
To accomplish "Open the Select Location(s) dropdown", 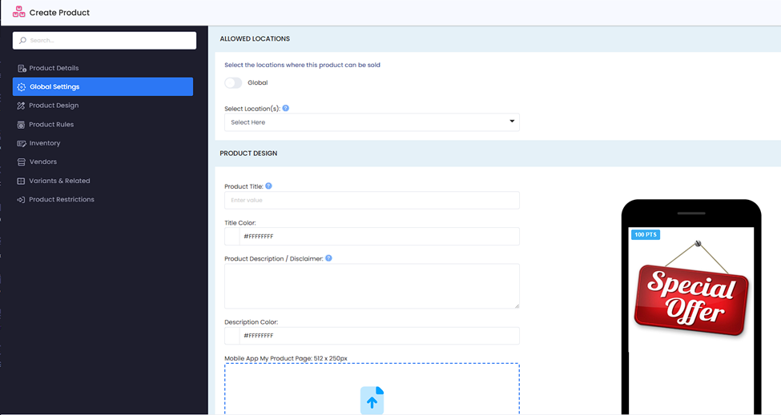I will (372, 122).
